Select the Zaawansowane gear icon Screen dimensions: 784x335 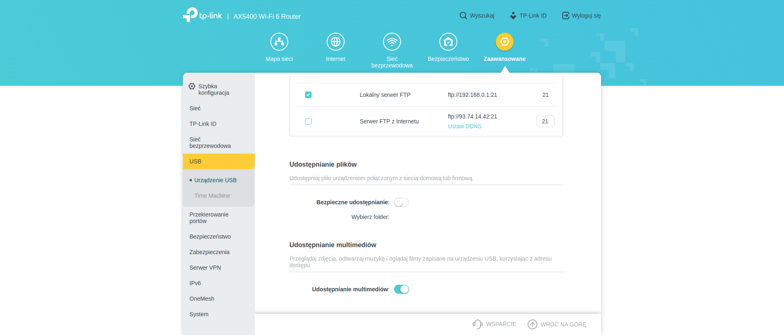[505, 42]
